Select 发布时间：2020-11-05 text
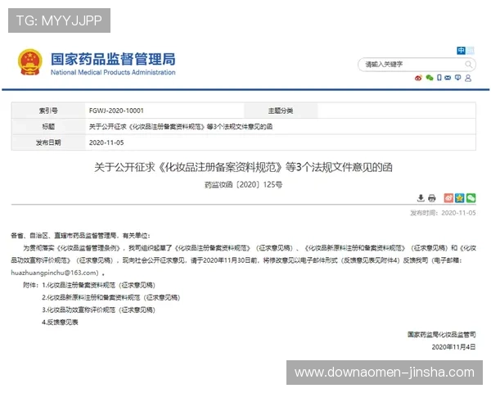Screen dimensions: 491x393 443,213
